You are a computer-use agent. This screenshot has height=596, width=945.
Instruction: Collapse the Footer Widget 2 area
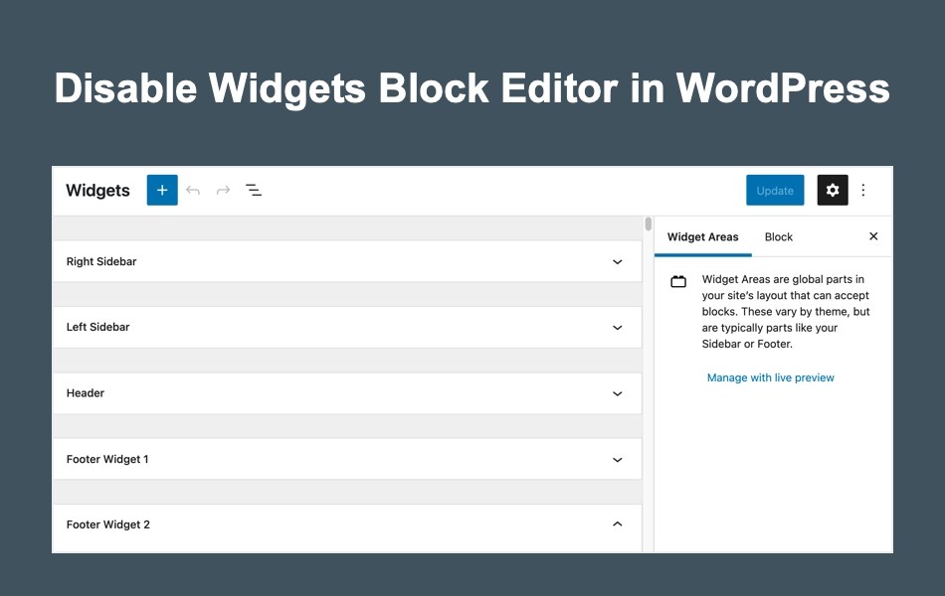(x=617, y=523)
